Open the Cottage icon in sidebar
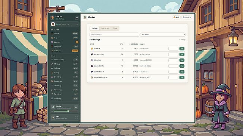The width and height of the screenshot is (243, 136). coord(52,51)
